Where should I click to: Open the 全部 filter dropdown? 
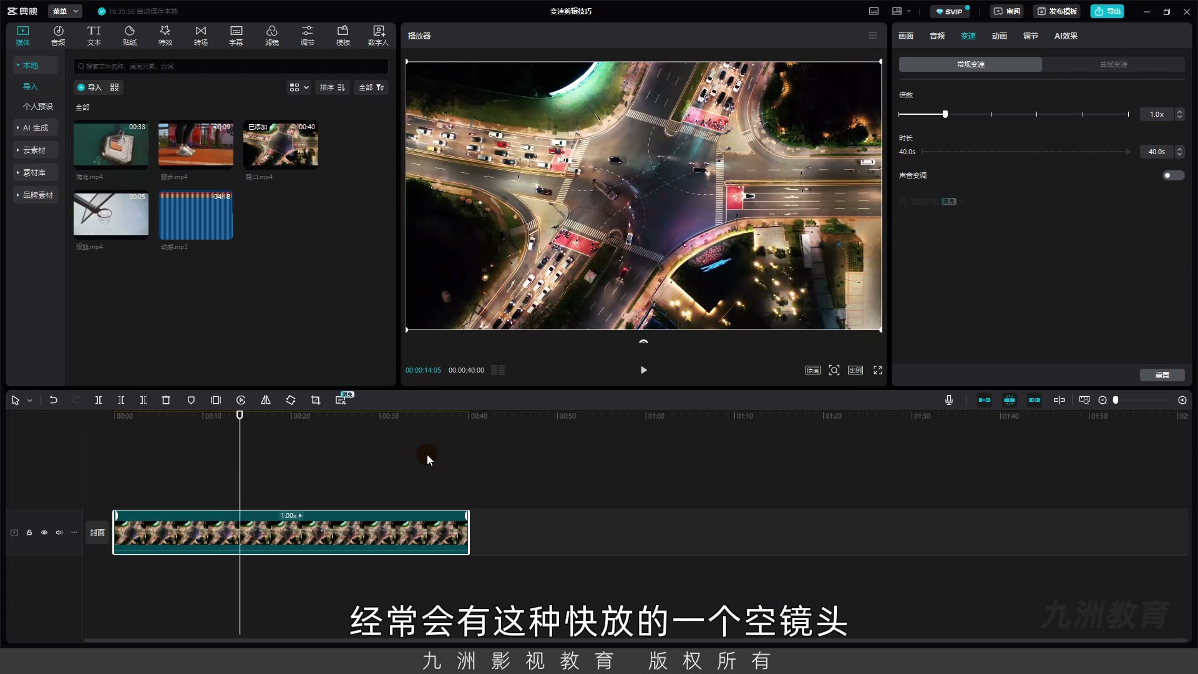click(371, 87)
